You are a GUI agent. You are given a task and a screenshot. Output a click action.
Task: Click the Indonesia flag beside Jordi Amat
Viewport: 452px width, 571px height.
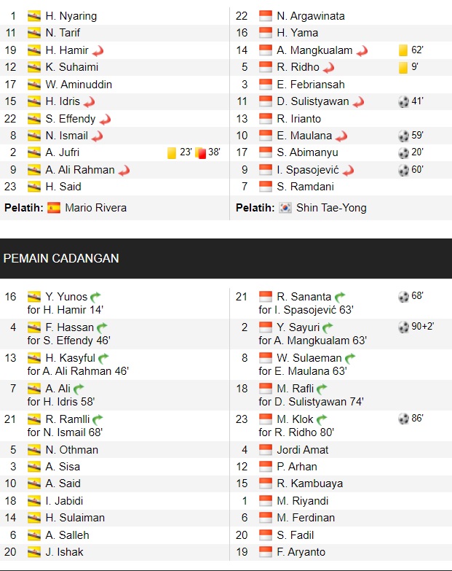point(265,450)
